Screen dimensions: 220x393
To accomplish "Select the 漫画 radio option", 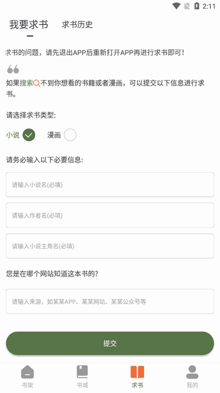I will tap(70, 135).
